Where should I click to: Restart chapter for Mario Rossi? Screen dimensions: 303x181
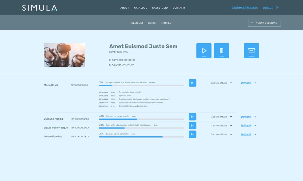tap(192, 83)
